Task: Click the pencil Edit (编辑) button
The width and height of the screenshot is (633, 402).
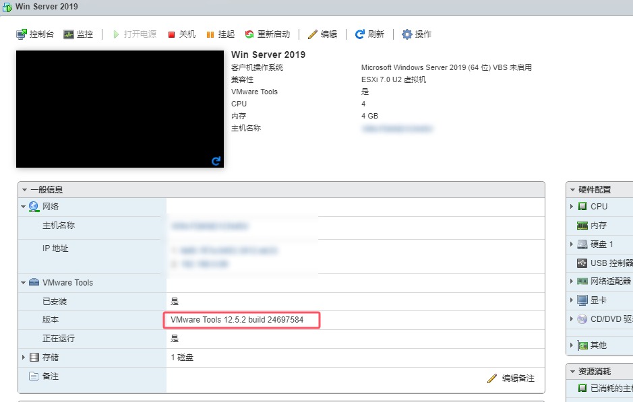Action: click(x=322, y=34)
